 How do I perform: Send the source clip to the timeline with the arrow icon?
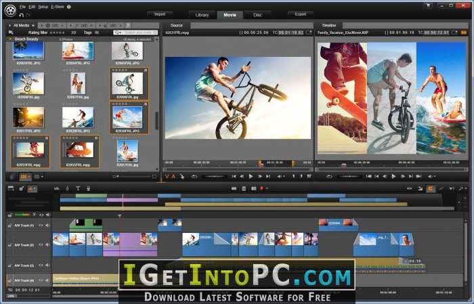pos(182,176)
